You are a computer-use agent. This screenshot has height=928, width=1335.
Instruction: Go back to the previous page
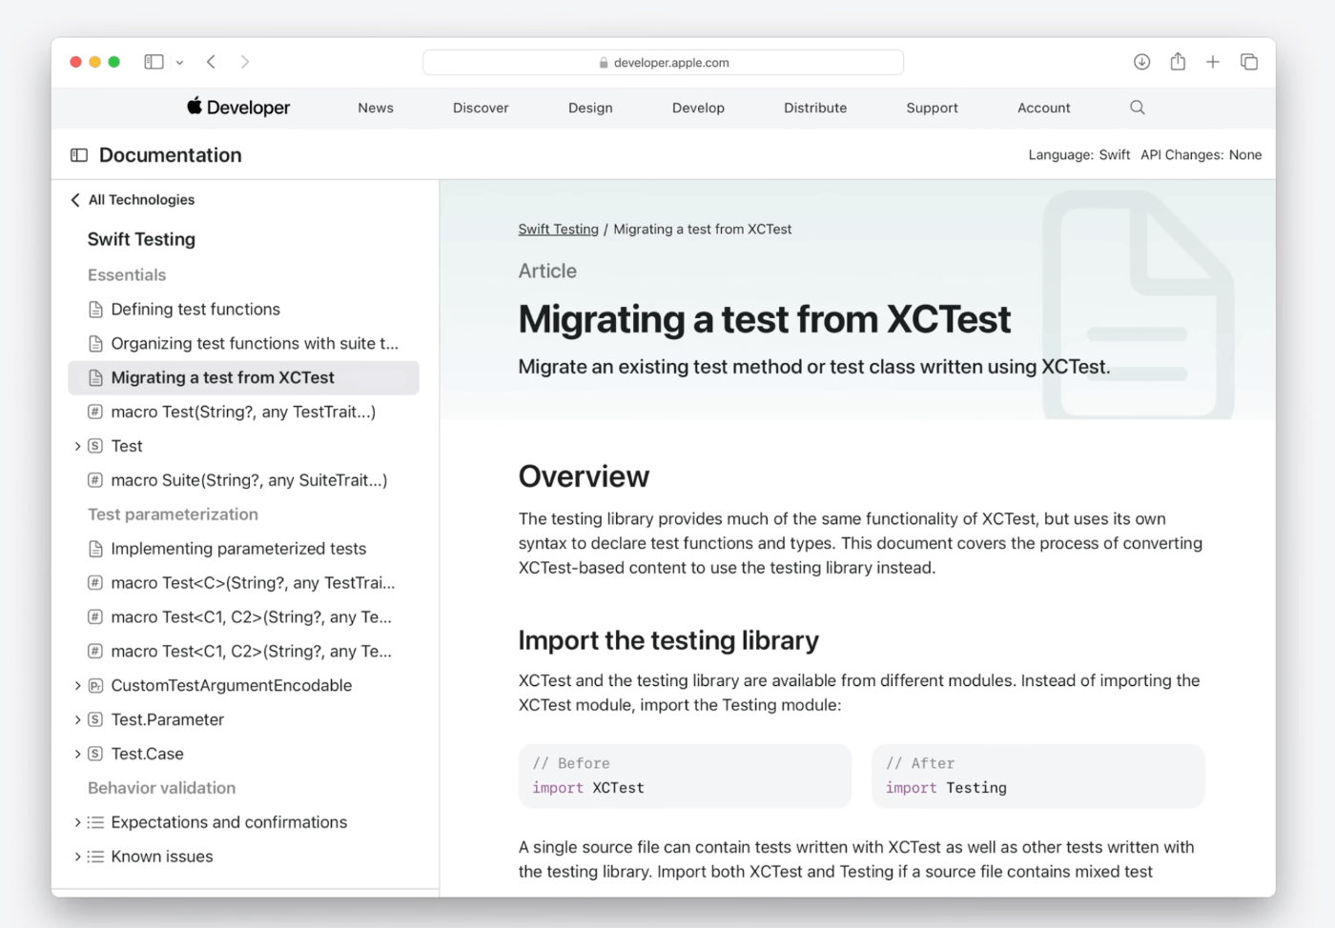coord(211,62)
